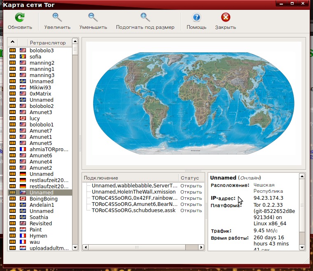Click the traffic value 9.45 Мб/с
Screen dimensions: 313x271
pos(266,231)
